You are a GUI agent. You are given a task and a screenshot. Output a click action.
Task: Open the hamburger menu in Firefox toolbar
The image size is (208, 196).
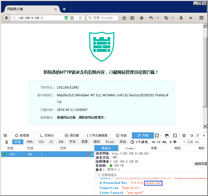(x=201, y=18)
